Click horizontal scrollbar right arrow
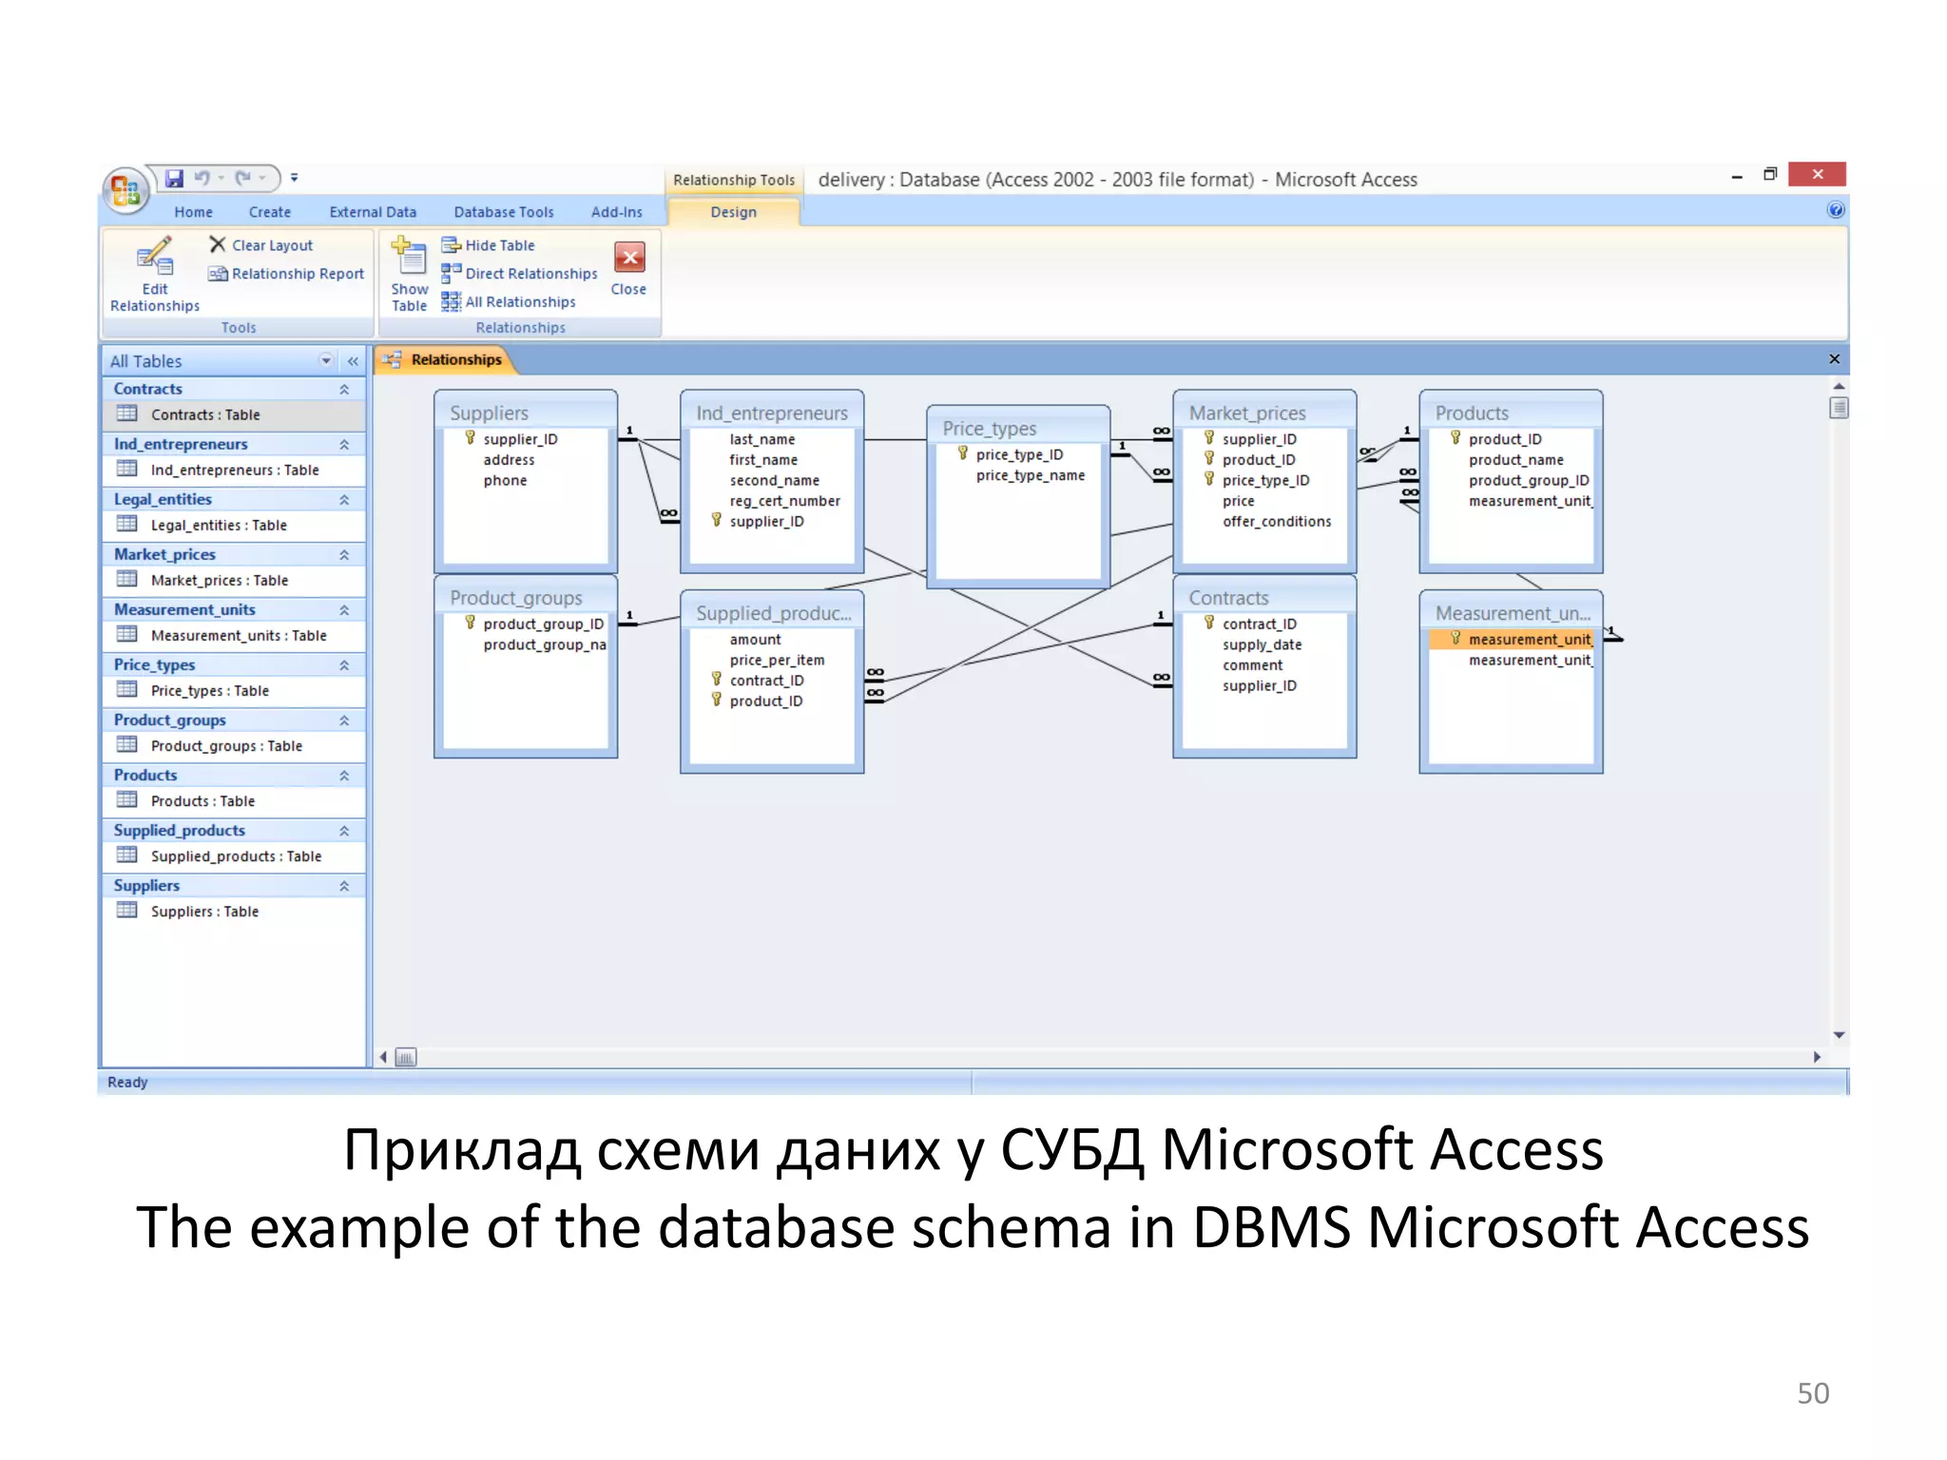The height and width of the screenshot is (1460, 1947). coord(1817,1057)
